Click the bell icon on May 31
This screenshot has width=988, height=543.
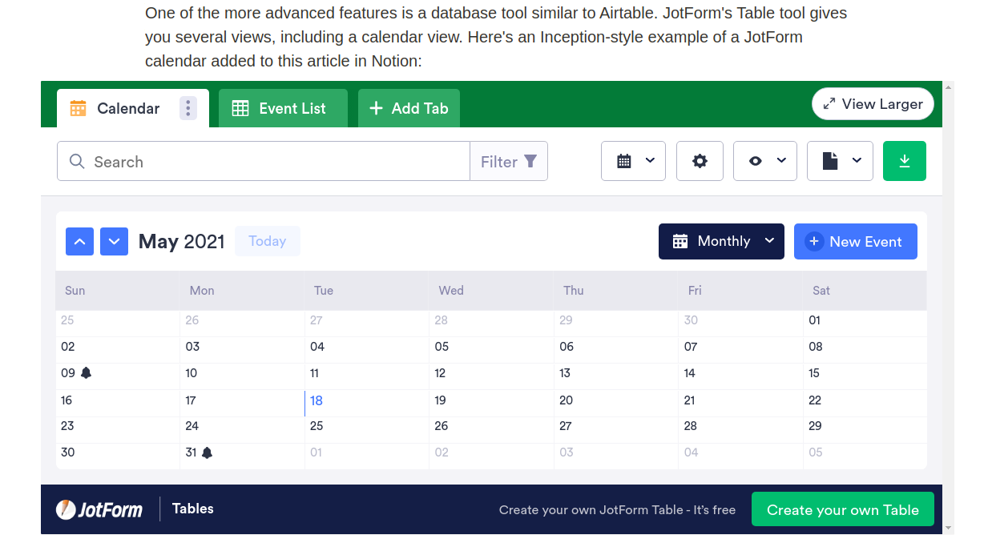coord(207,452)
